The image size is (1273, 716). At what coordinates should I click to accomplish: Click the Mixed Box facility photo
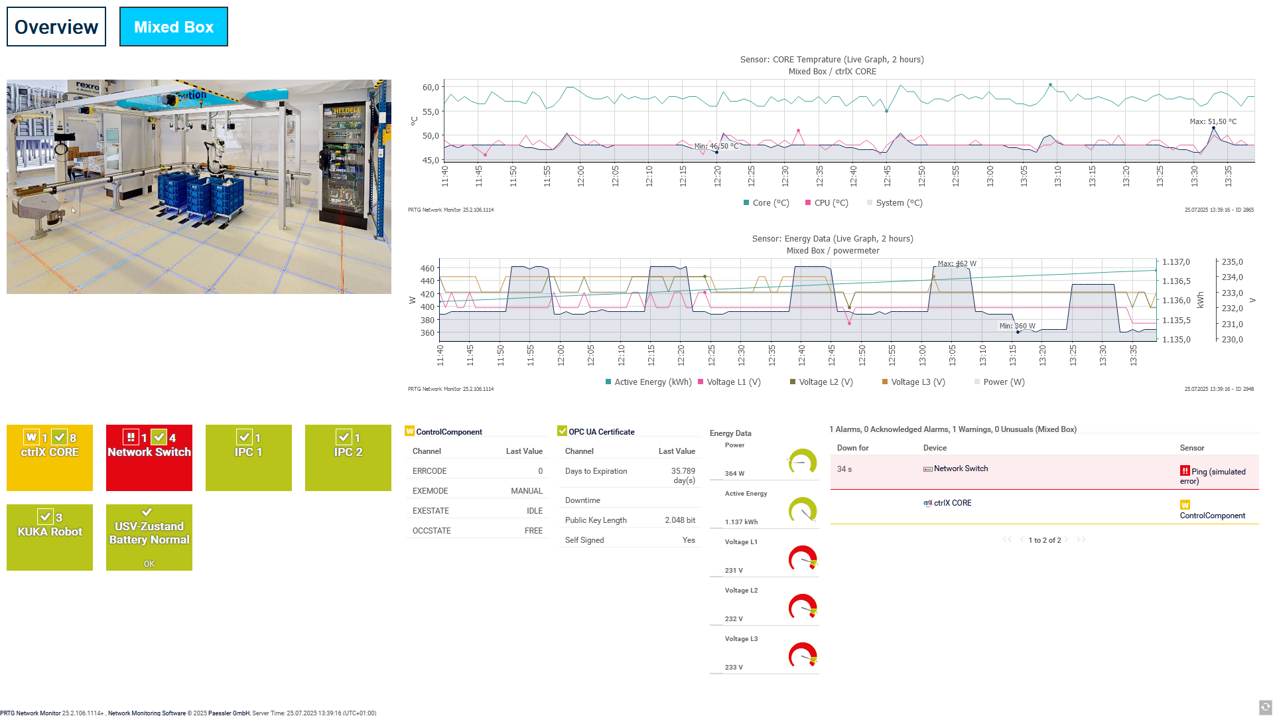(x=199, y=186)
